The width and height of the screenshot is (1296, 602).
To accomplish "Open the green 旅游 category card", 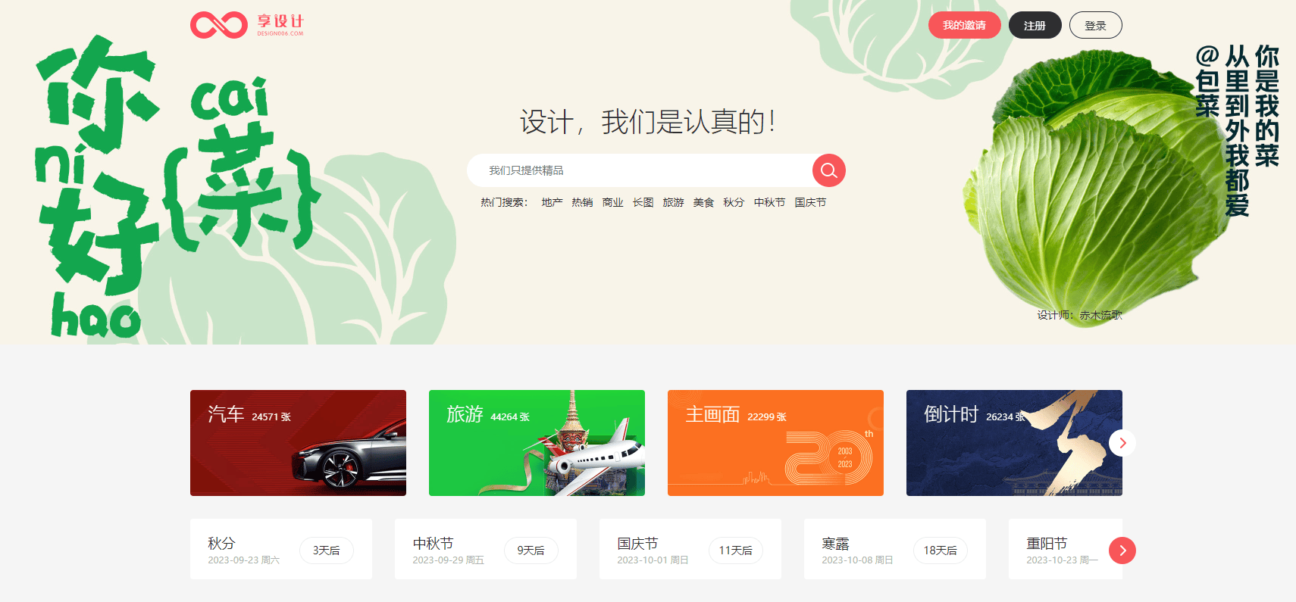I will tap(537, 443).
